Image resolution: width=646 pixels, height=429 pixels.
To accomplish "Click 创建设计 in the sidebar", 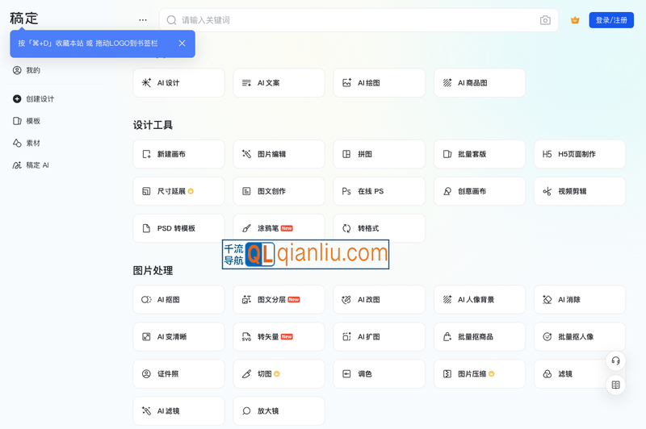I will click(x=33, y=98).
